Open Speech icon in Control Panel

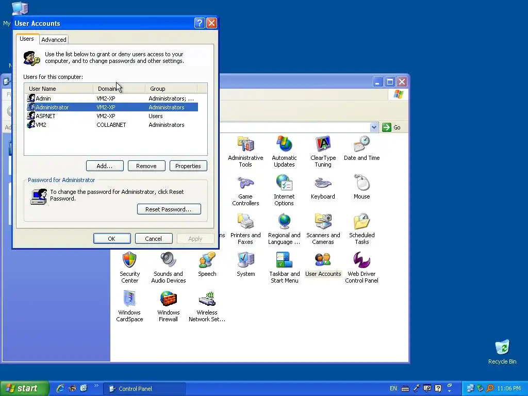click(x=207, y=265)
